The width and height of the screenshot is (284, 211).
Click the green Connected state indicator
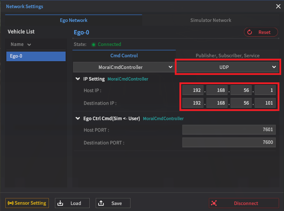(x=94, y=45)
